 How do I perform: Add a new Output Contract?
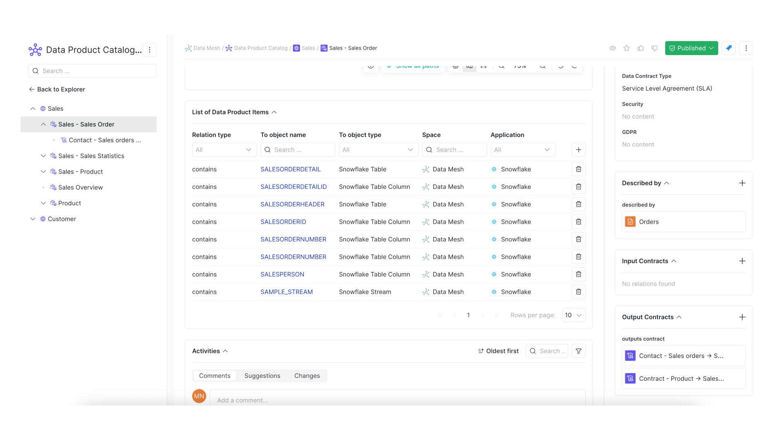[x=742, y=317]
